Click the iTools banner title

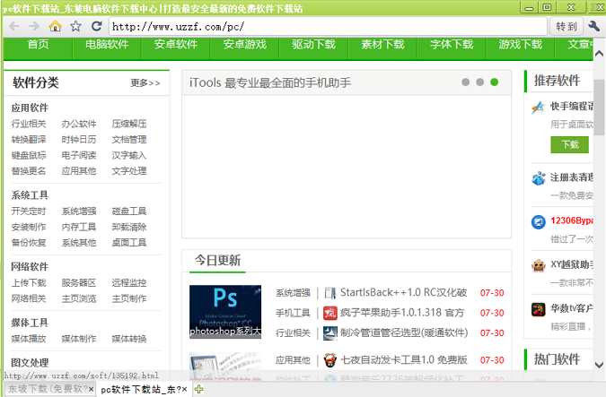point(270,83)
